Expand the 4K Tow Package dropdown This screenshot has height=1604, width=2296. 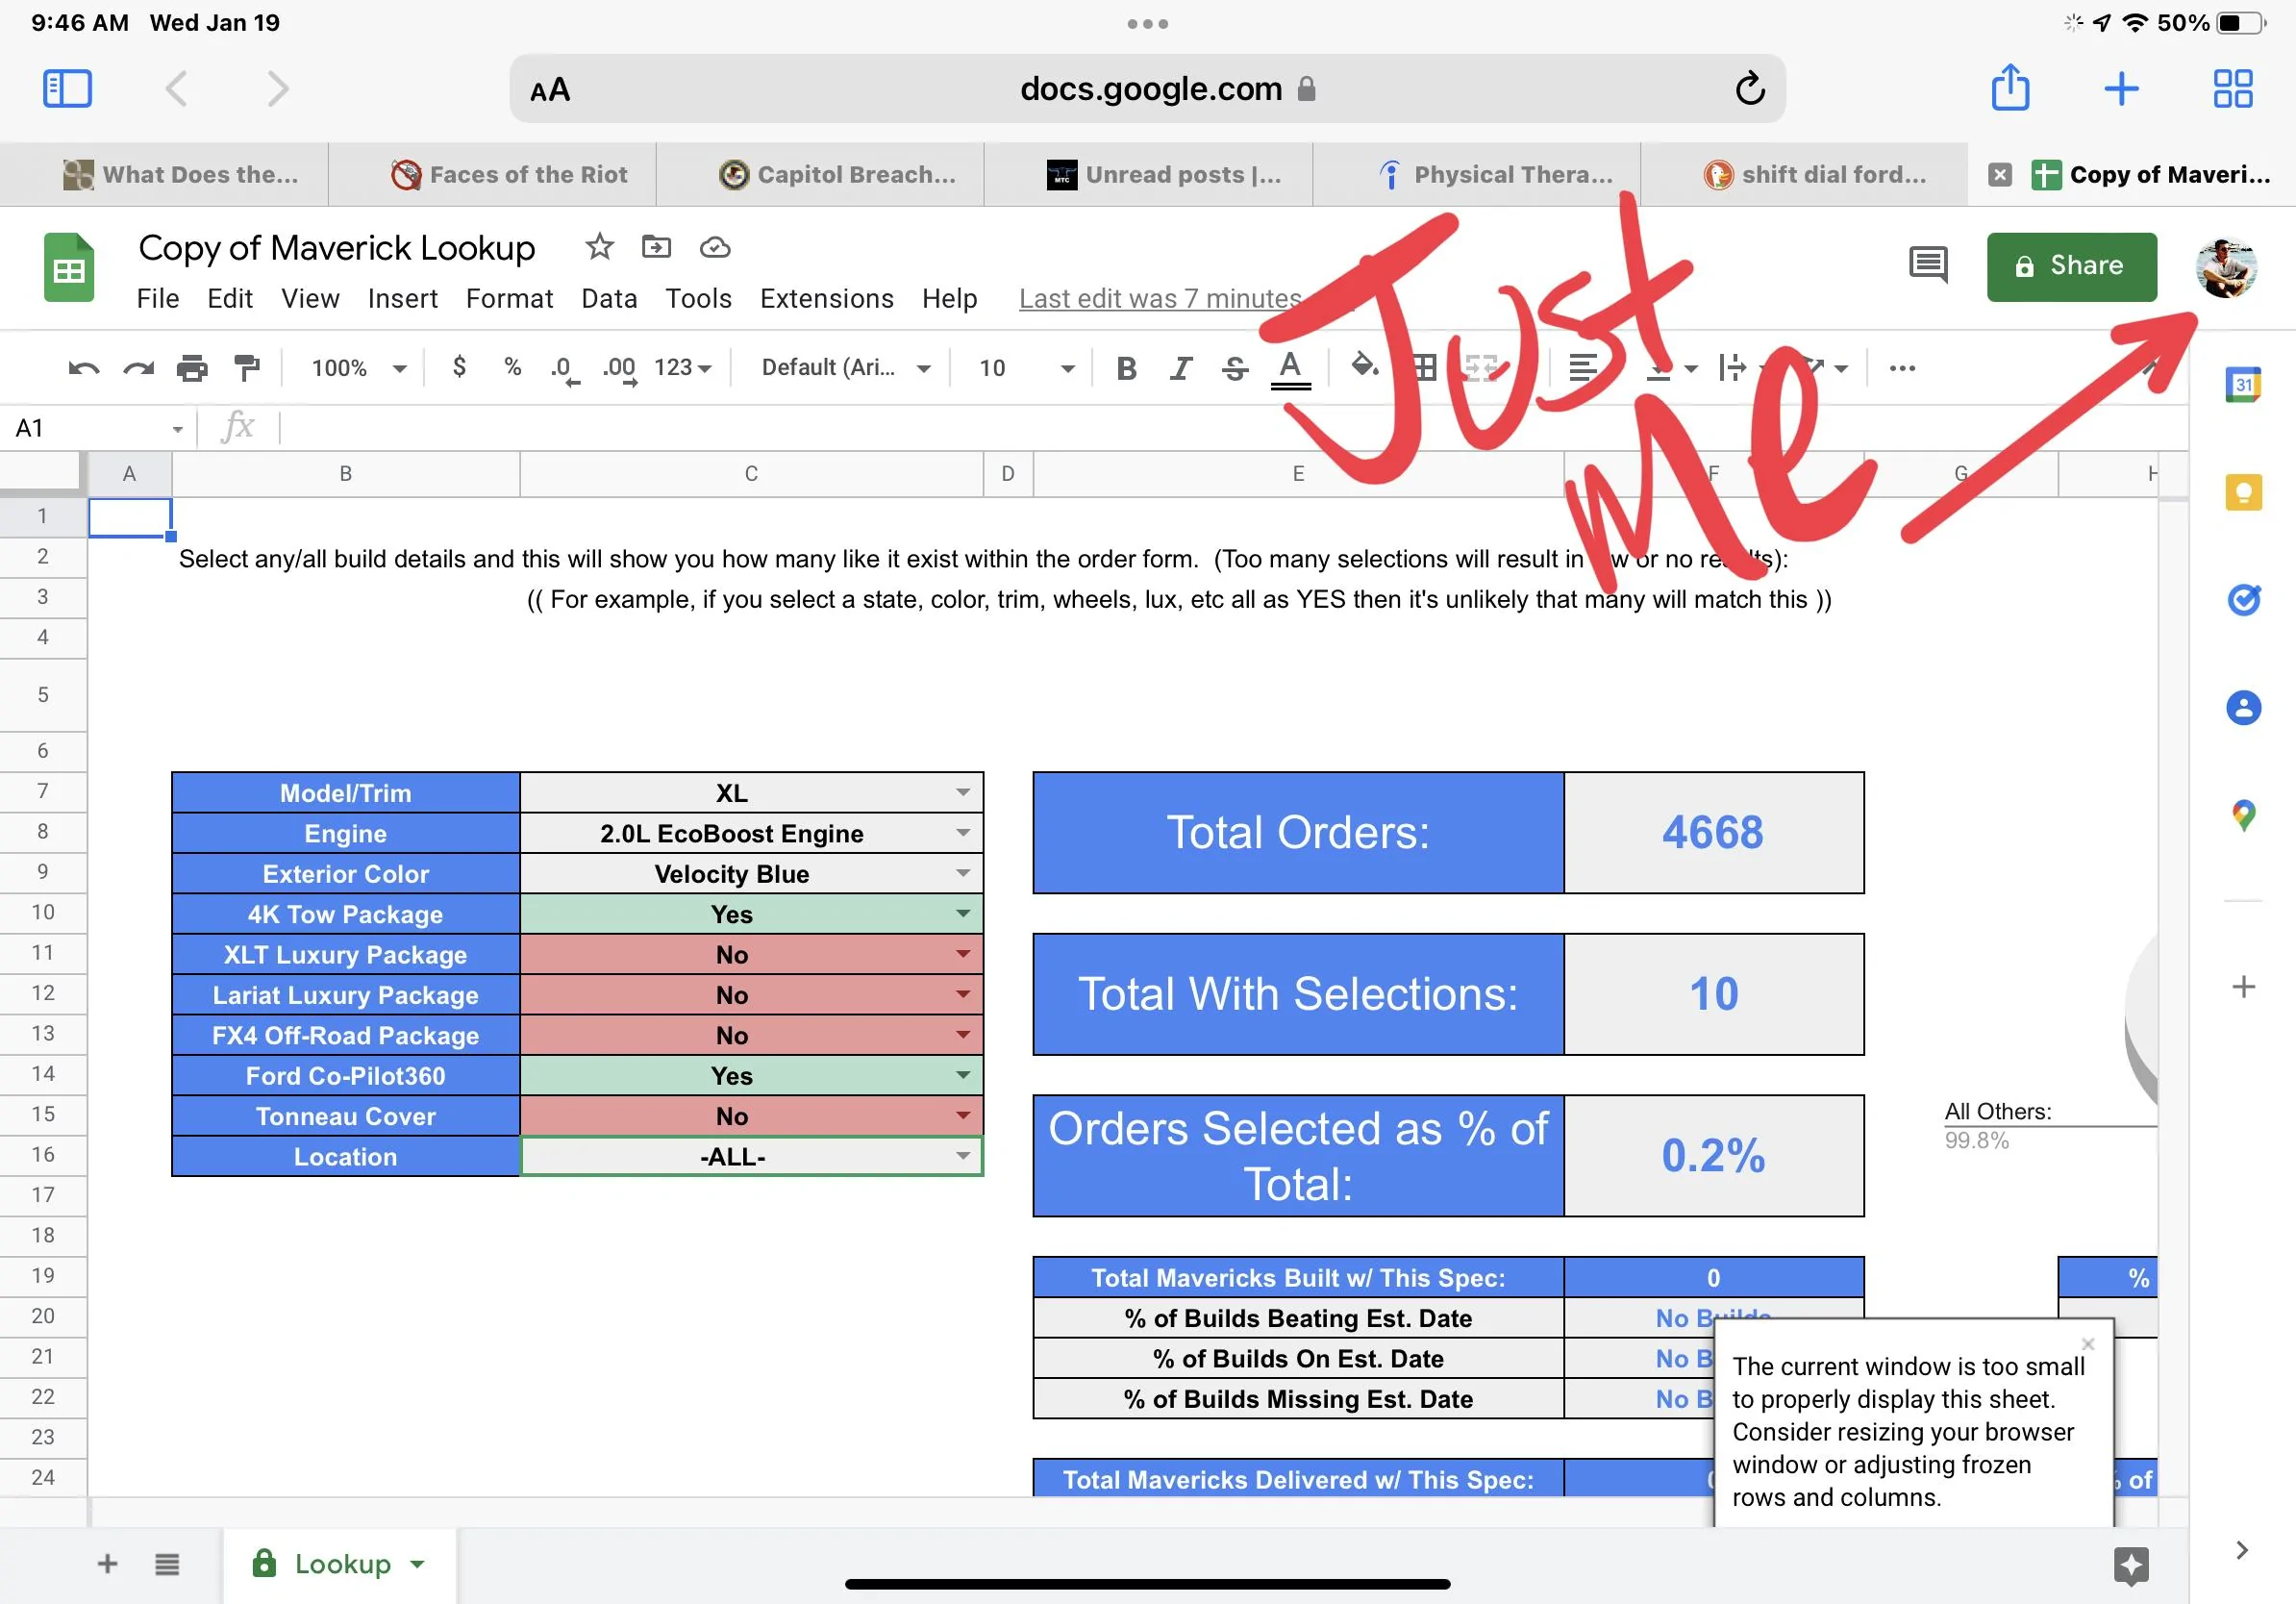point(962,913)
